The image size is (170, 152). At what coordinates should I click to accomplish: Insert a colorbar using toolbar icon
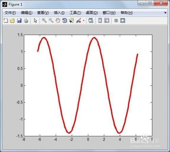(x=100, y=20)
